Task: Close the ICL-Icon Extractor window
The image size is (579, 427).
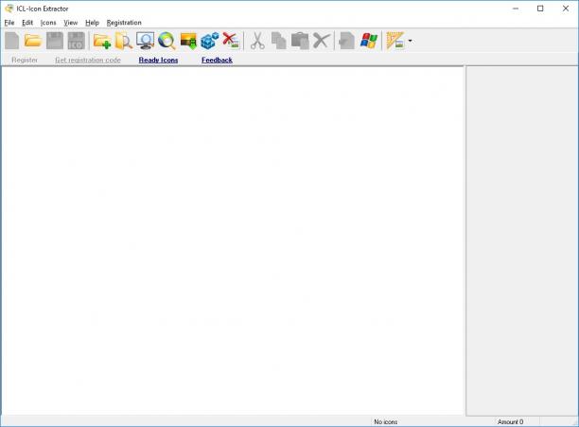Action: tap(566, 9)
